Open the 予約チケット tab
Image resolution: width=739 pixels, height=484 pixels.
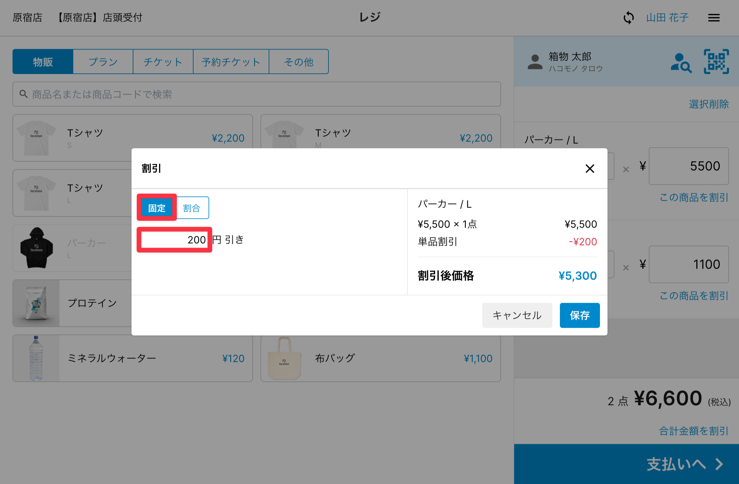[231, 62]
